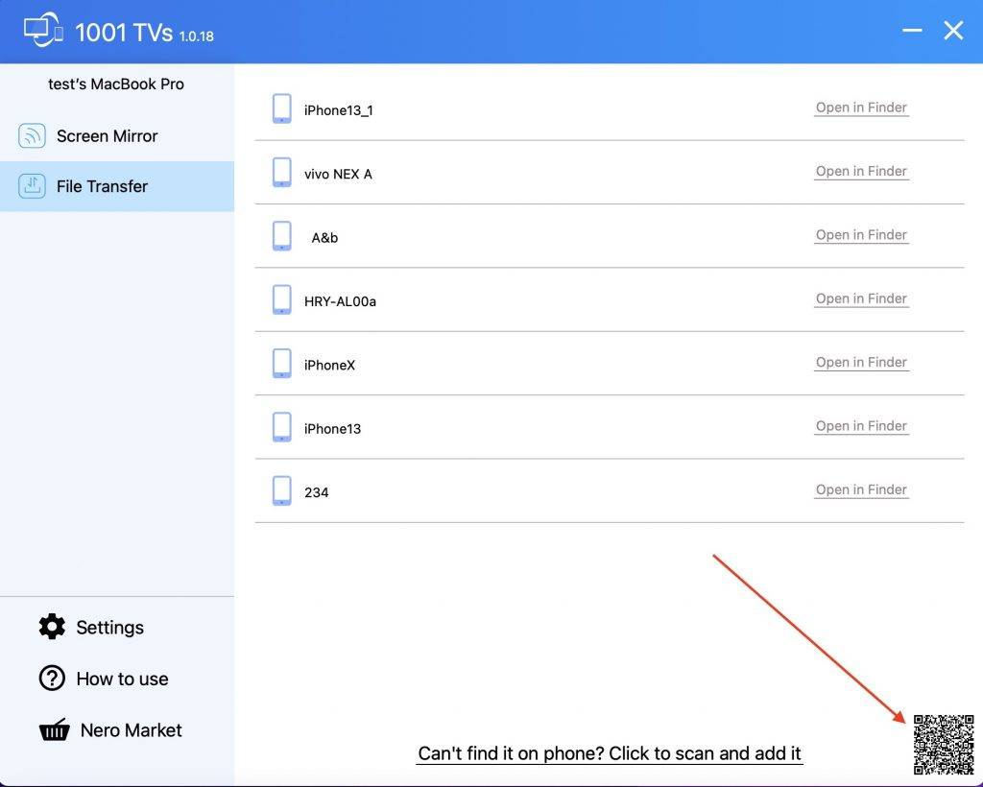Select the iPhoneX device name
Screen dimensions: 983x787
[x=330, y=366]
